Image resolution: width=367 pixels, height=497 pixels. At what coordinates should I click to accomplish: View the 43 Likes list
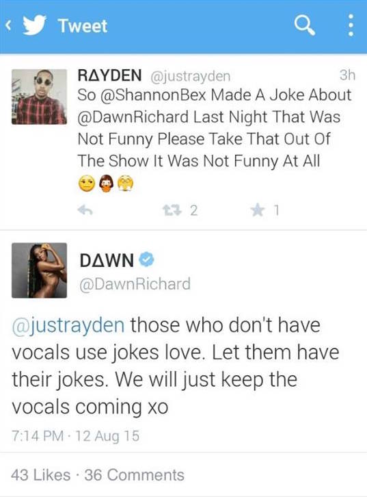coord(40,475)
